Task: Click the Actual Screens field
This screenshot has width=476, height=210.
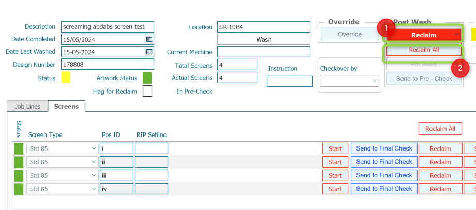Action: pyautogui.click(x=237, y=78)
